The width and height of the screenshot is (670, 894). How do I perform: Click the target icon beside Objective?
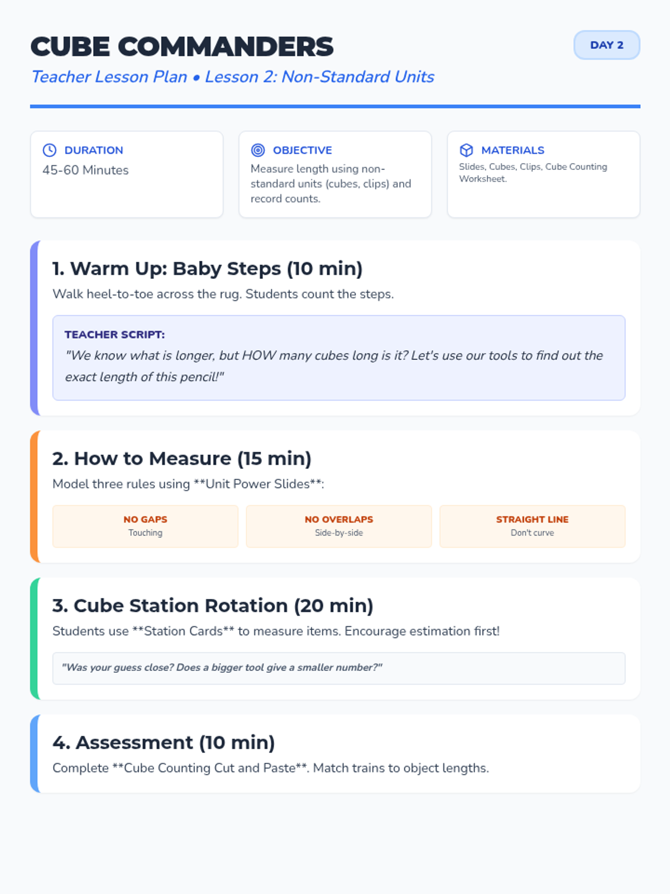pyautogui.click(x=258, y=150)
